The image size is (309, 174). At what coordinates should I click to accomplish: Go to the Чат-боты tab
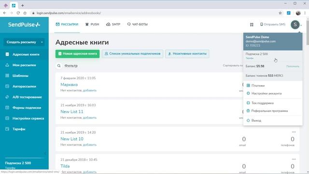click(x=137, y=24)
